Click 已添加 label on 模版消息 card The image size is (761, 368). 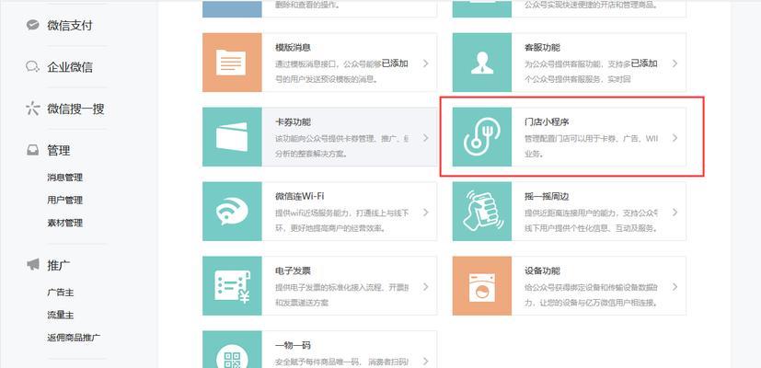coord(395,63)
